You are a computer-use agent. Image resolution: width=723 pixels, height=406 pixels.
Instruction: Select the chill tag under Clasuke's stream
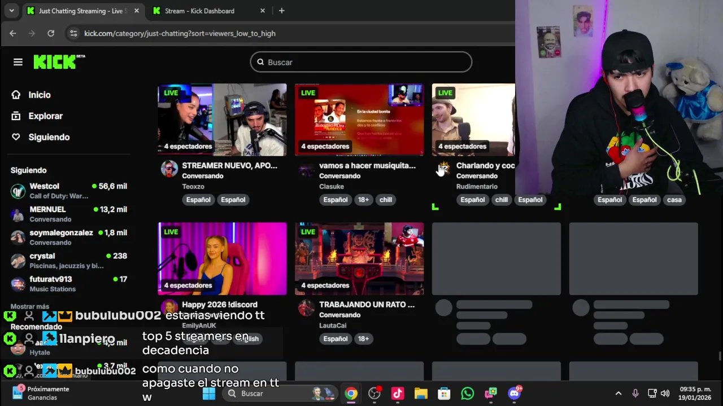(x=386, y=200)
